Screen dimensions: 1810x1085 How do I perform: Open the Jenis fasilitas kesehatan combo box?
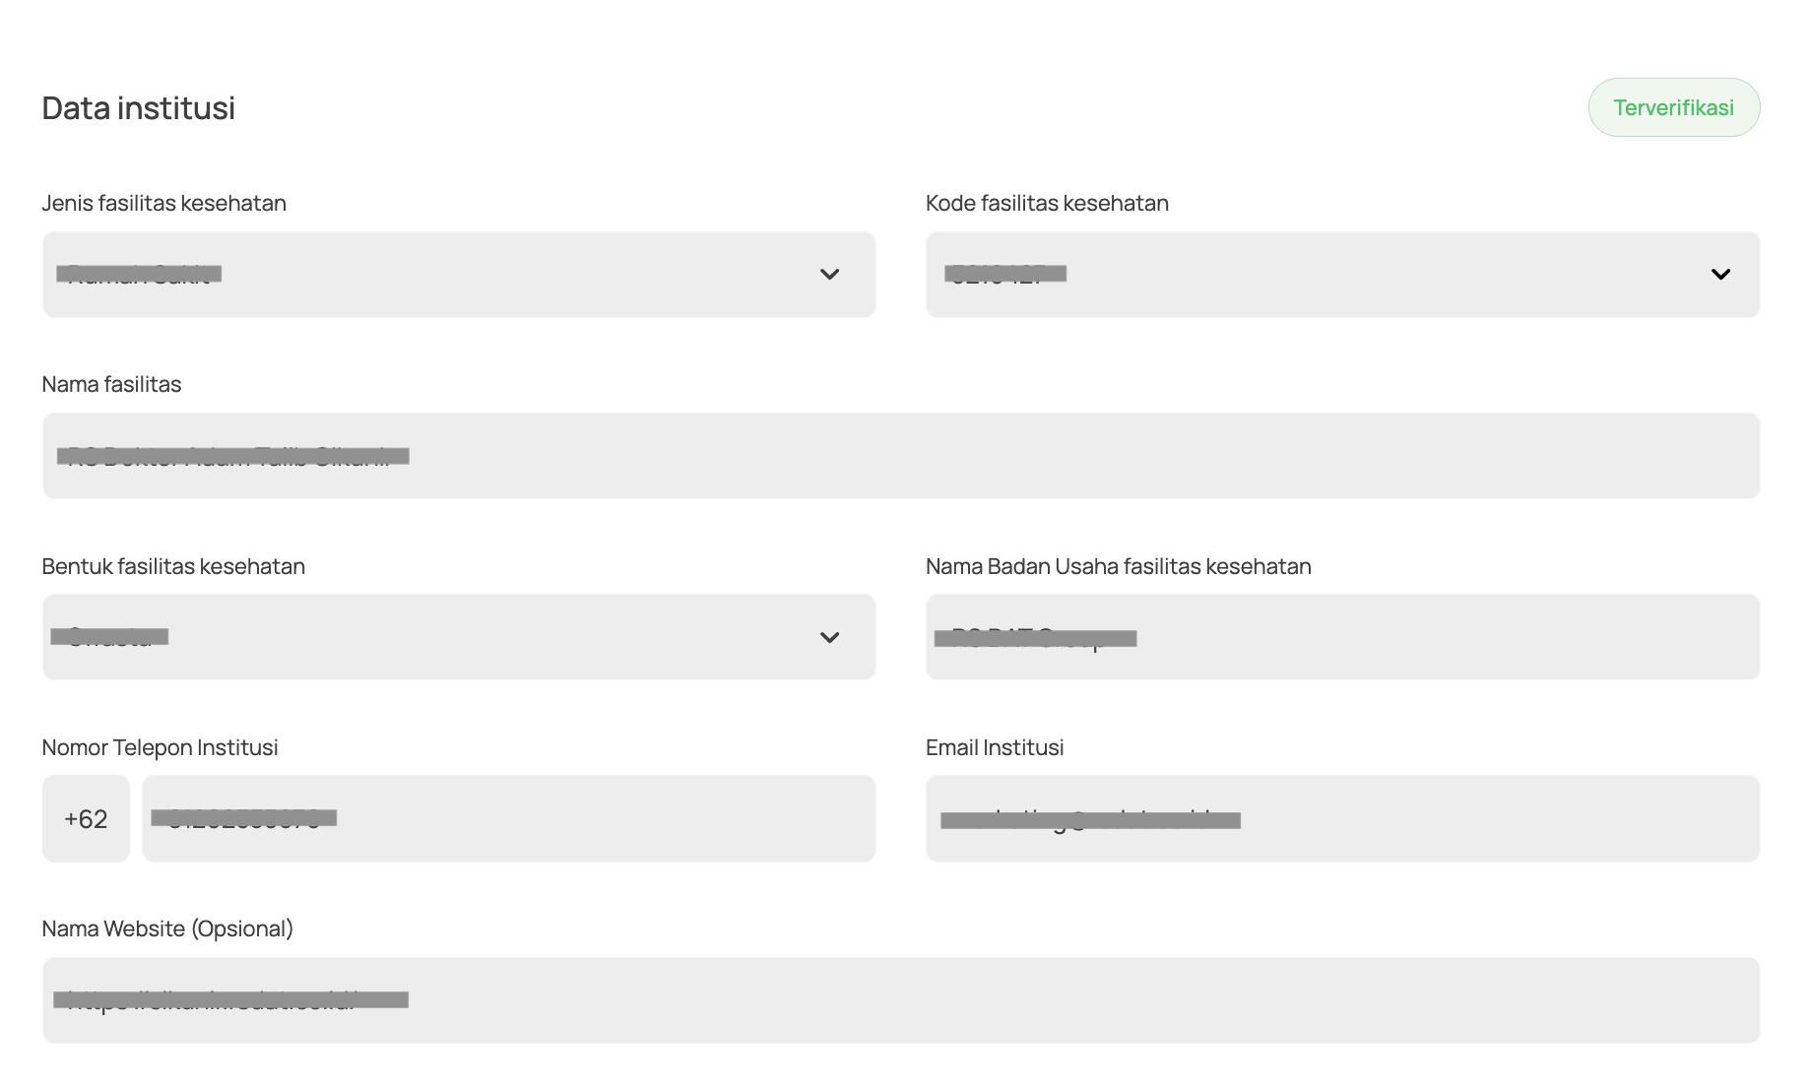[x=458, y=275]
